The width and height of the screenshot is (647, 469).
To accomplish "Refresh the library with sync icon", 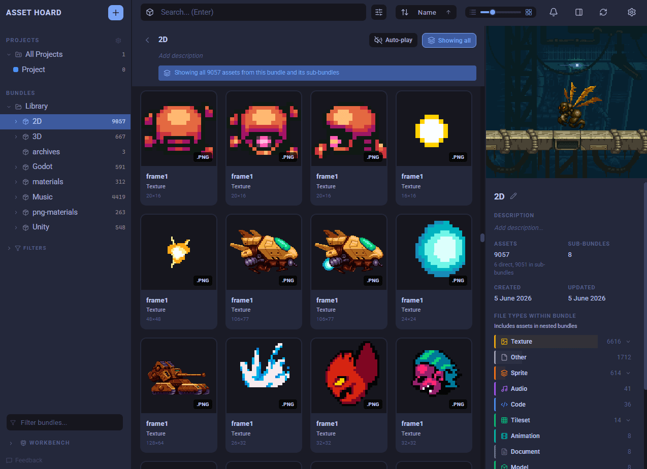I will (603, 12).
